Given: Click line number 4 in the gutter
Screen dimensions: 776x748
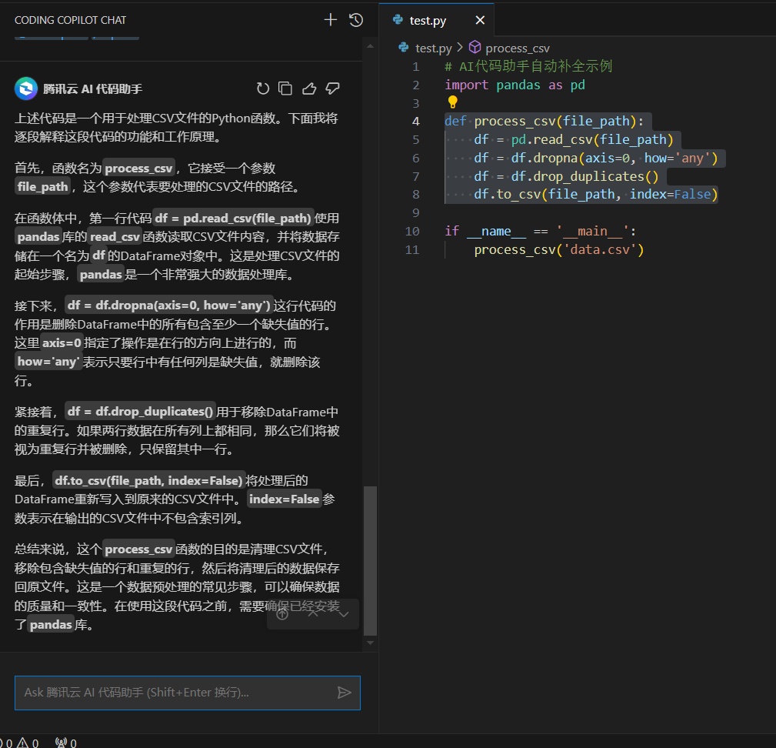Looking at the screenshot, I should point(416,122).
